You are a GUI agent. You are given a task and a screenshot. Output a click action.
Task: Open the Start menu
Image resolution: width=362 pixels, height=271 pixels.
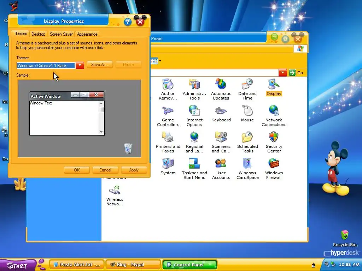pyautogui.click(x=18, y=265)
